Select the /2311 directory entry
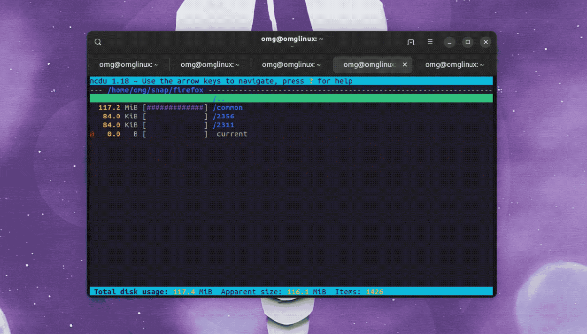The height and width of the screenshot is (334, 587). pyautogui.click(x=224, y=125)
